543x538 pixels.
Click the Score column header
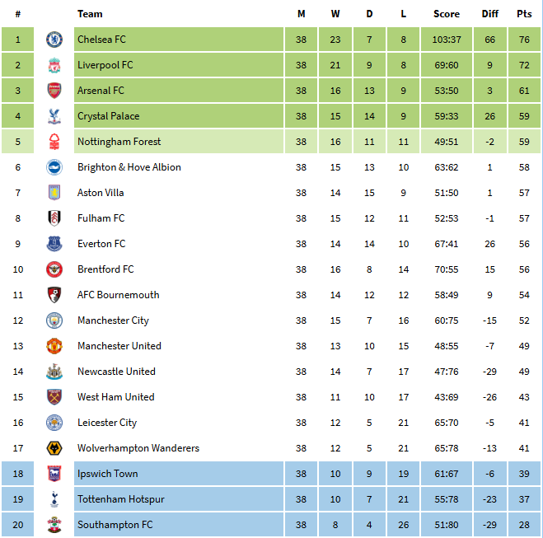447,14
